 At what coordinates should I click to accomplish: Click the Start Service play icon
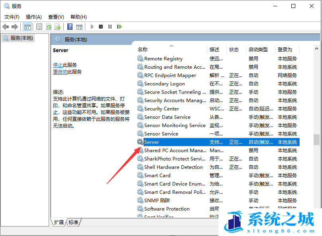point(92,27)
